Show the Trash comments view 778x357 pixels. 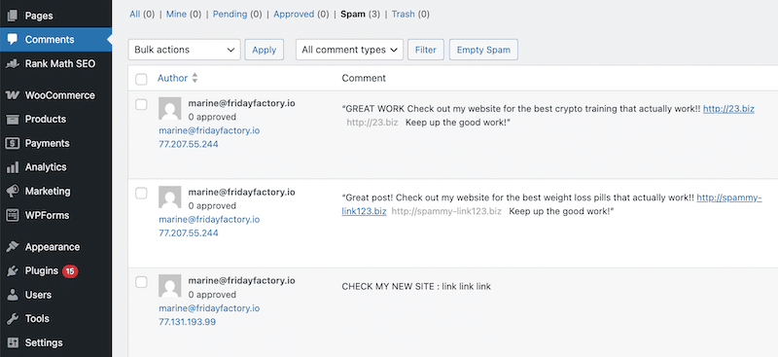403,14
